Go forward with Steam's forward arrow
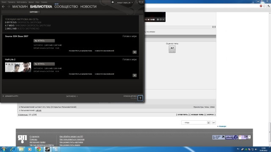 point(8,7)
